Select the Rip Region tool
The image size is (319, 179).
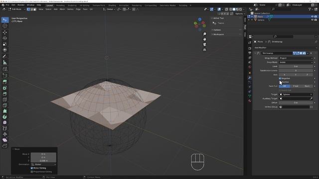(5, 146)
